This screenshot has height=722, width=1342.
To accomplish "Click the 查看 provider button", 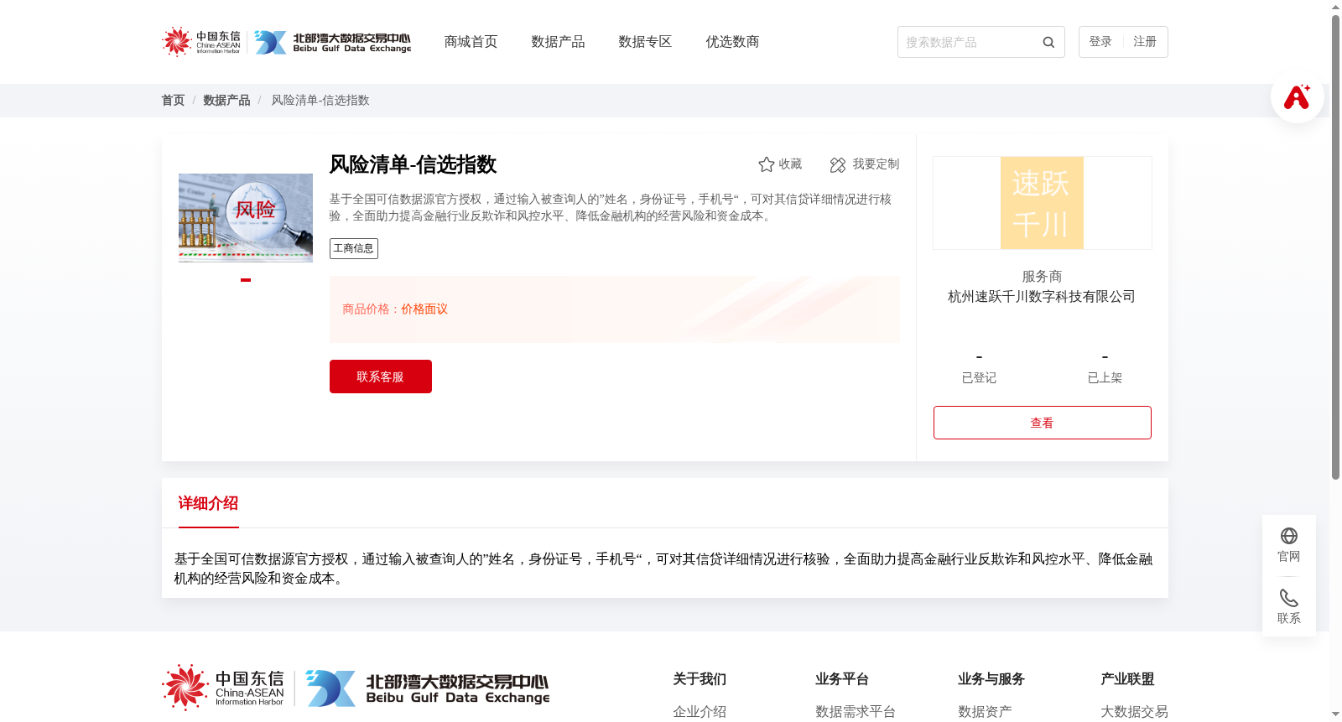I will click(x=1043, y=423).
